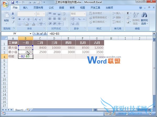Screen dimensions: 157x117
Task: Copy selection using copy icon
Action: [13, 17]
